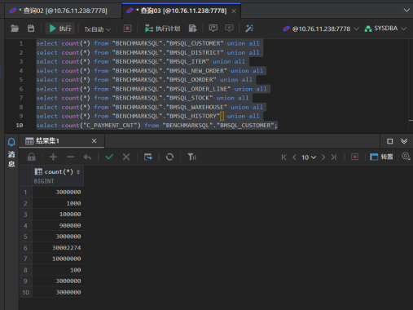Open the 消息 messages bell panel
413x310 pixels.
pos(11,153)
